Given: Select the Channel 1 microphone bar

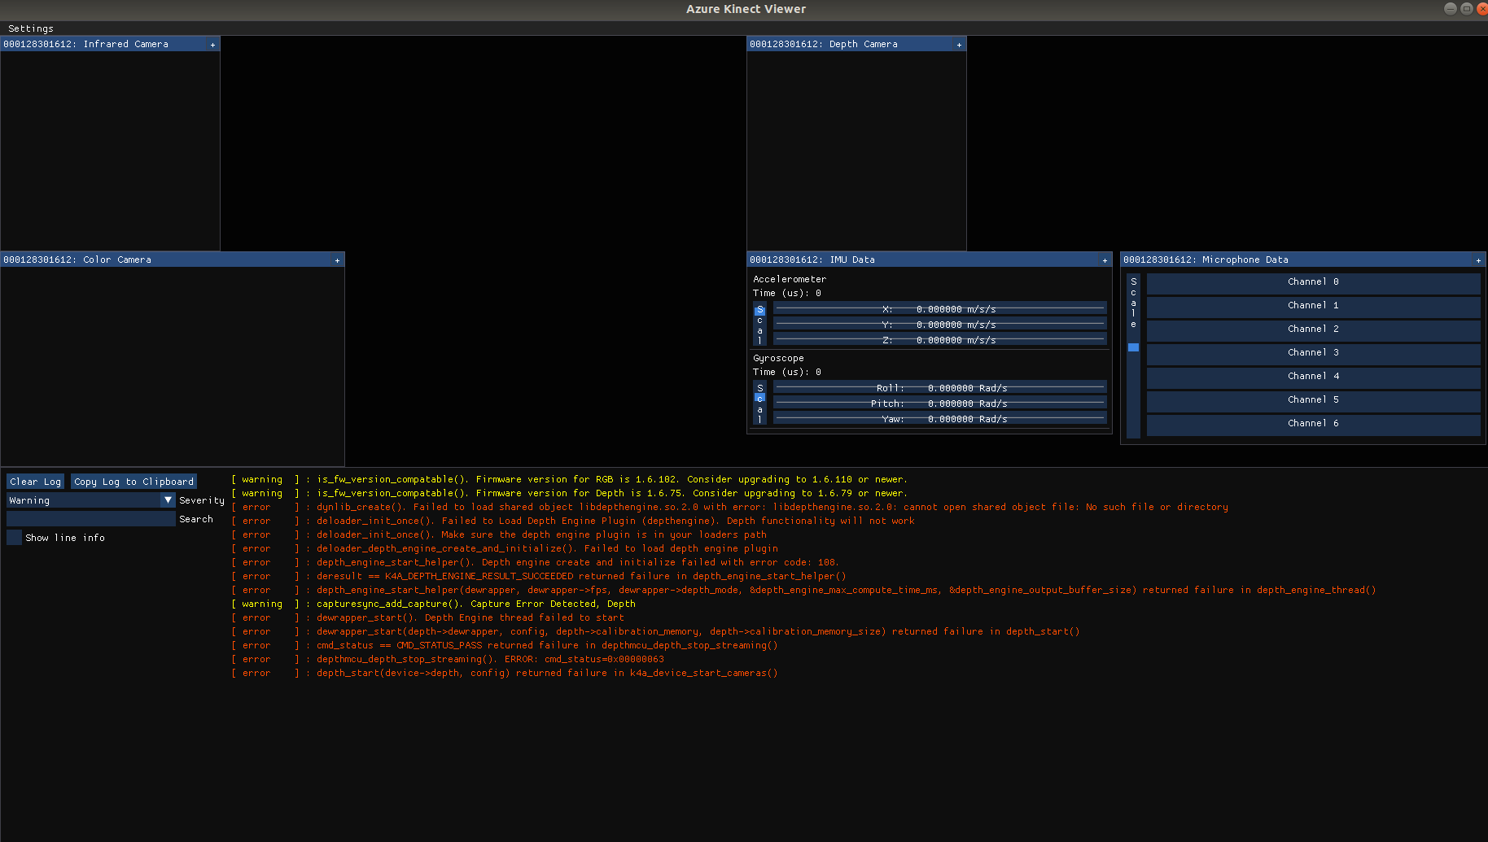Looking at the screenshot, I should (1313, 306).
